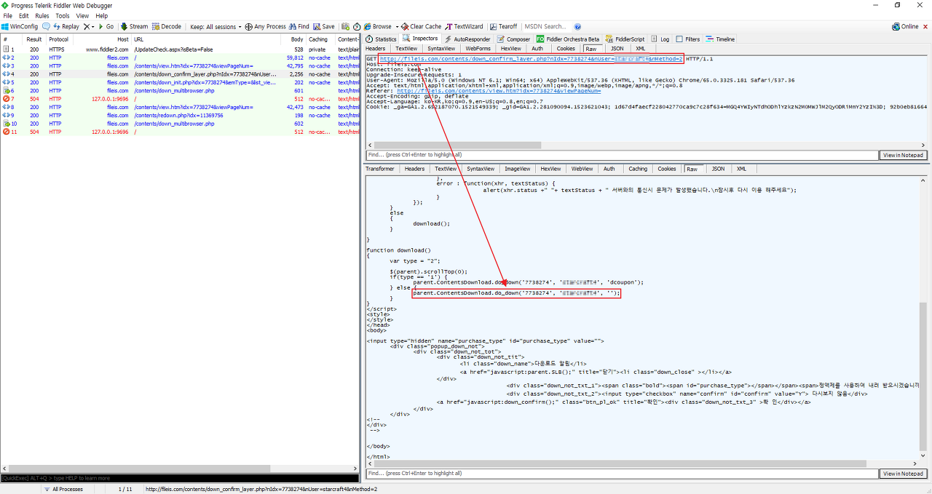Click the blue help icon
The image size is (932, 494).
tap(577, 26)
